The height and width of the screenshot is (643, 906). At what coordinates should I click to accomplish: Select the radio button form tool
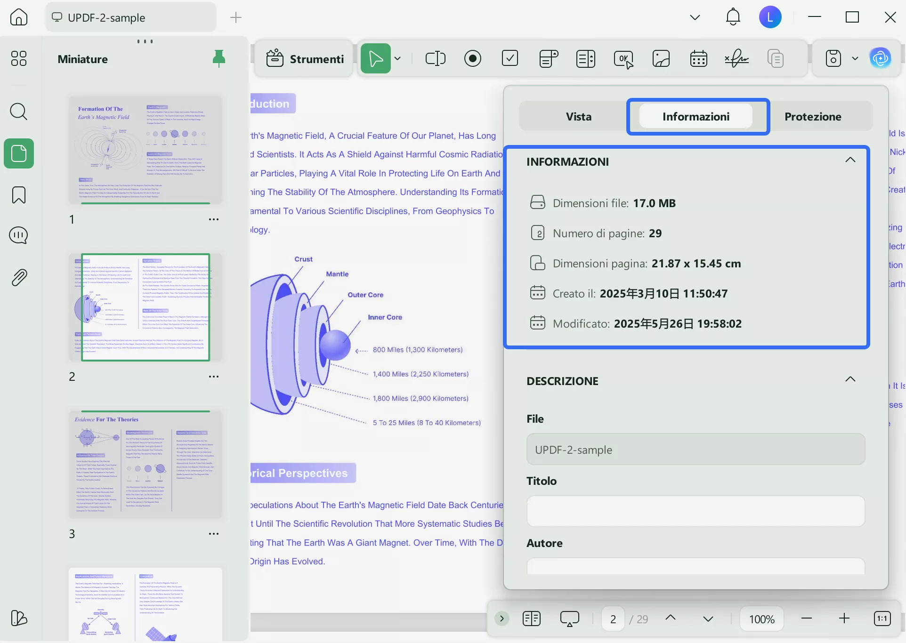point(472,59)
